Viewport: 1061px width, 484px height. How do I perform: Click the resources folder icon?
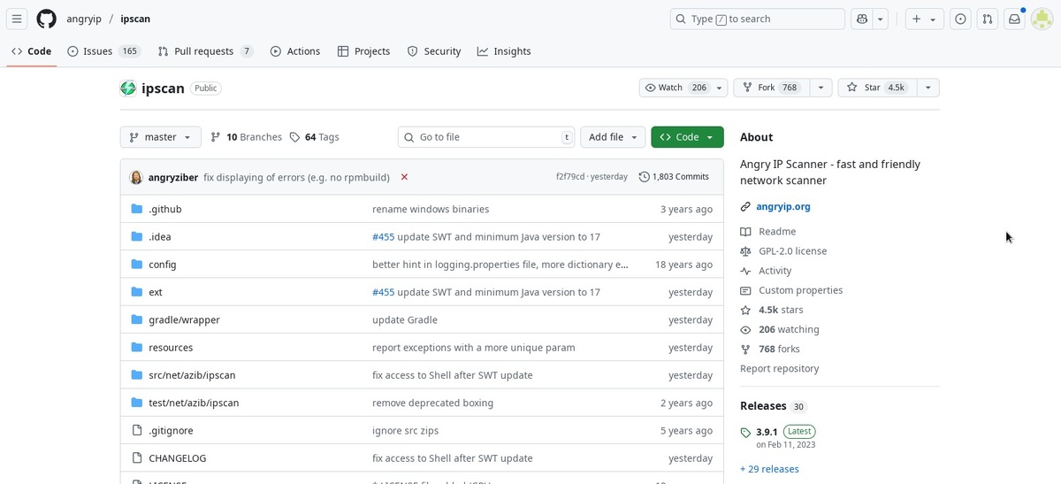[x=136, y=348]
